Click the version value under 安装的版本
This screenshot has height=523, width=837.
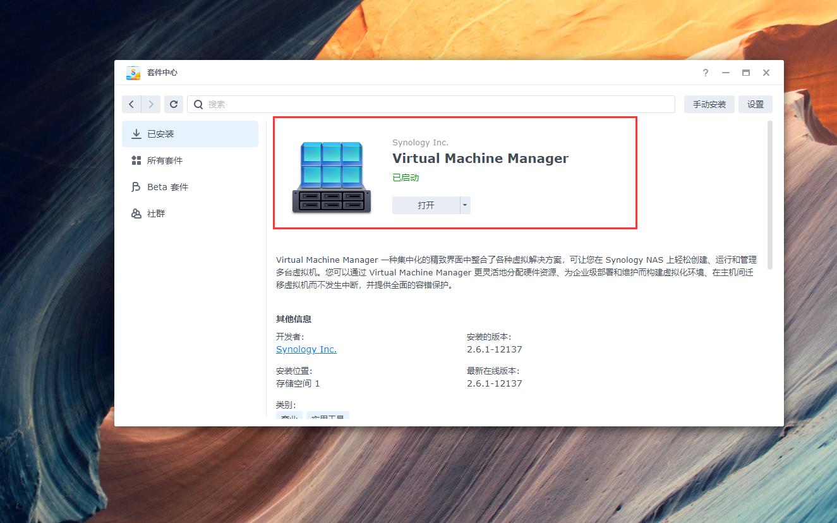pos(495,349)
